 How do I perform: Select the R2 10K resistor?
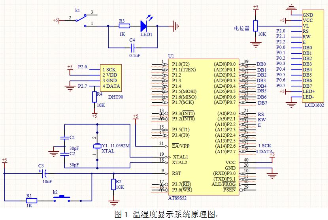click(114, 184)
